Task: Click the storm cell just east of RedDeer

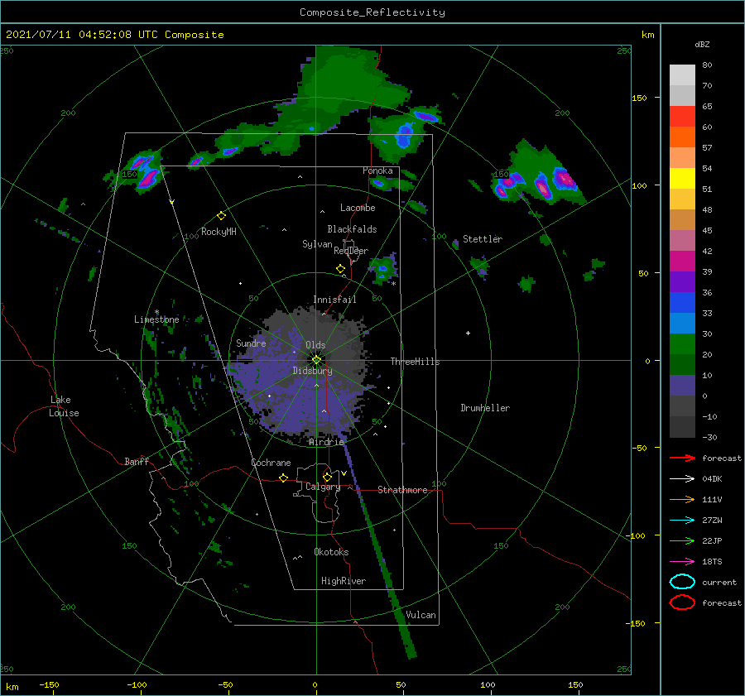Action: (382, 270)
